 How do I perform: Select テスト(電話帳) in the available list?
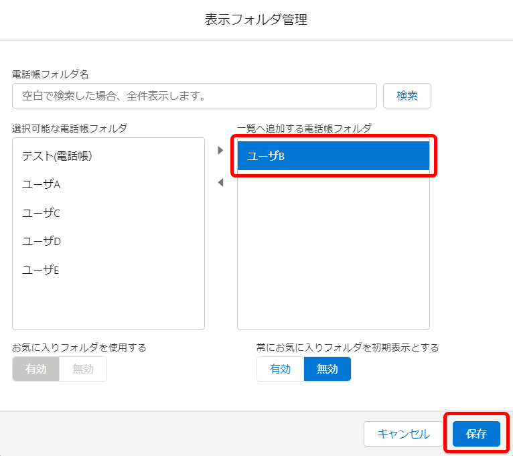click(108, 156)
